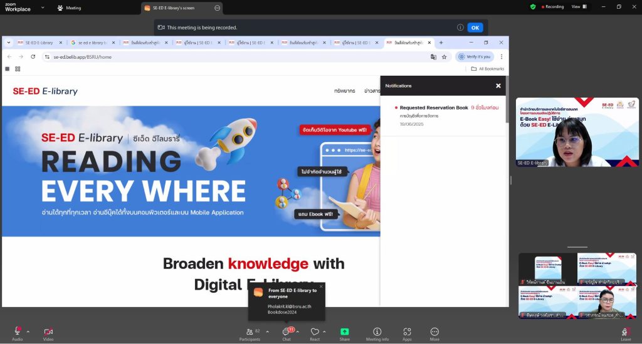This screenshot has height=344, width=642.
Task: Expand the Chat options caret
Action: click(x=298, y=331)
